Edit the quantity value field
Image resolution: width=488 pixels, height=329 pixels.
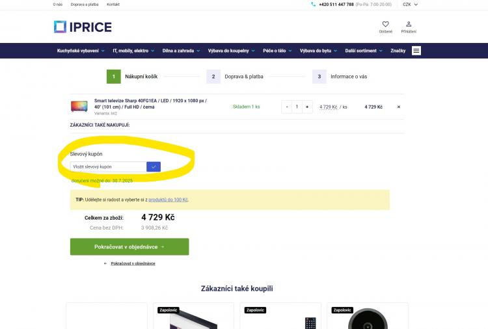tap(297, 107)
